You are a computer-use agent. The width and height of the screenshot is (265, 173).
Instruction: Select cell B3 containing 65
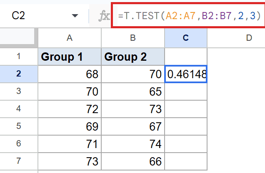pyautogui.click(x=133, y=91)
